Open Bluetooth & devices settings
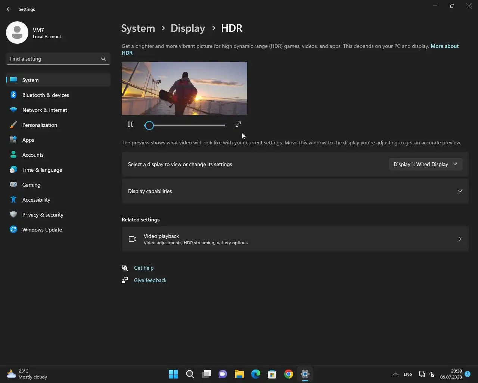The width and height of the screenshot is (478, 383). (x=58, y=95)
